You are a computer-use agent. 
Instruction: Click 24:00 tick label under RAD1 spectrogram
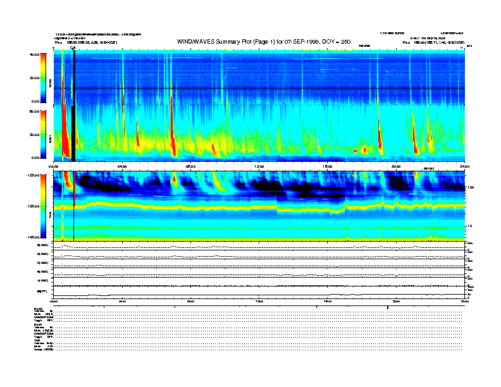tap(464, 166)
